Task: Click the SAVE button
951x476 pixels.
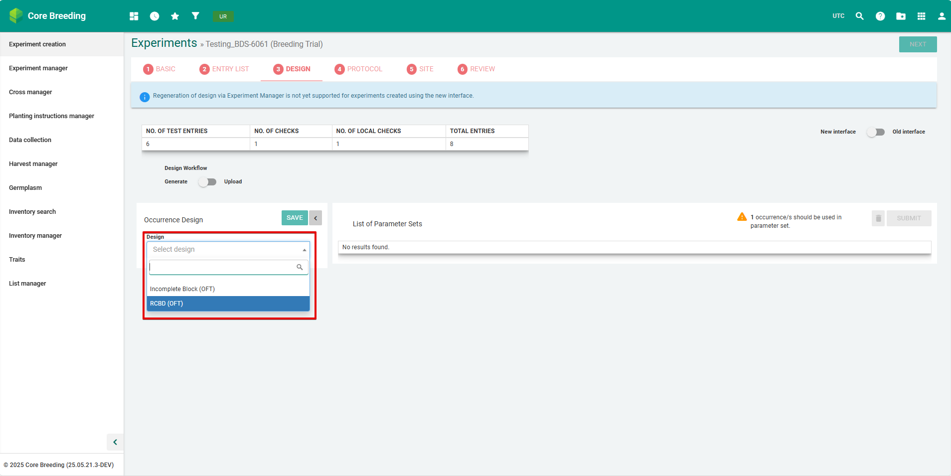Action: (295, 218)
